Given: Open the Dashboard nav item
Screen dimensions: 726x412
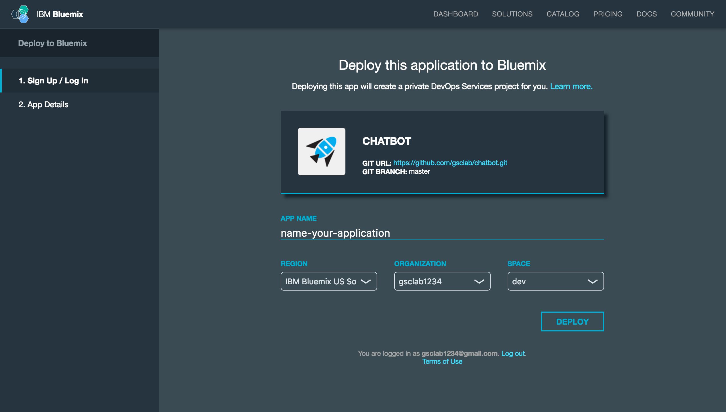Looking at the screenshot, I should coord(455,14).
